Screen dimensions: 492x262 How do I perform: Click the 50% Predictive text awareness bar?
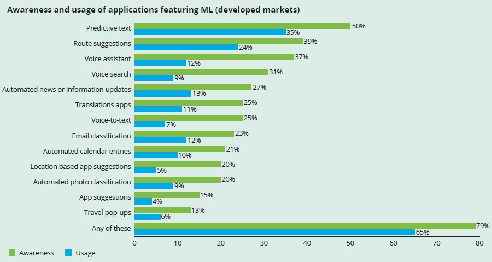coord(242,26)
